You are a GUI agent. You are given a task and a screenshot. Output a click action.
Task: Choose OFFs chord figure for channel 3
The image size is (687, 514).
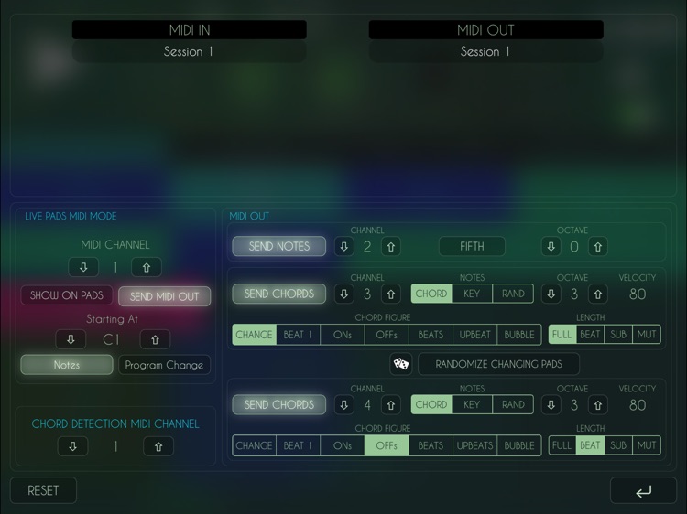pos(387,335)
